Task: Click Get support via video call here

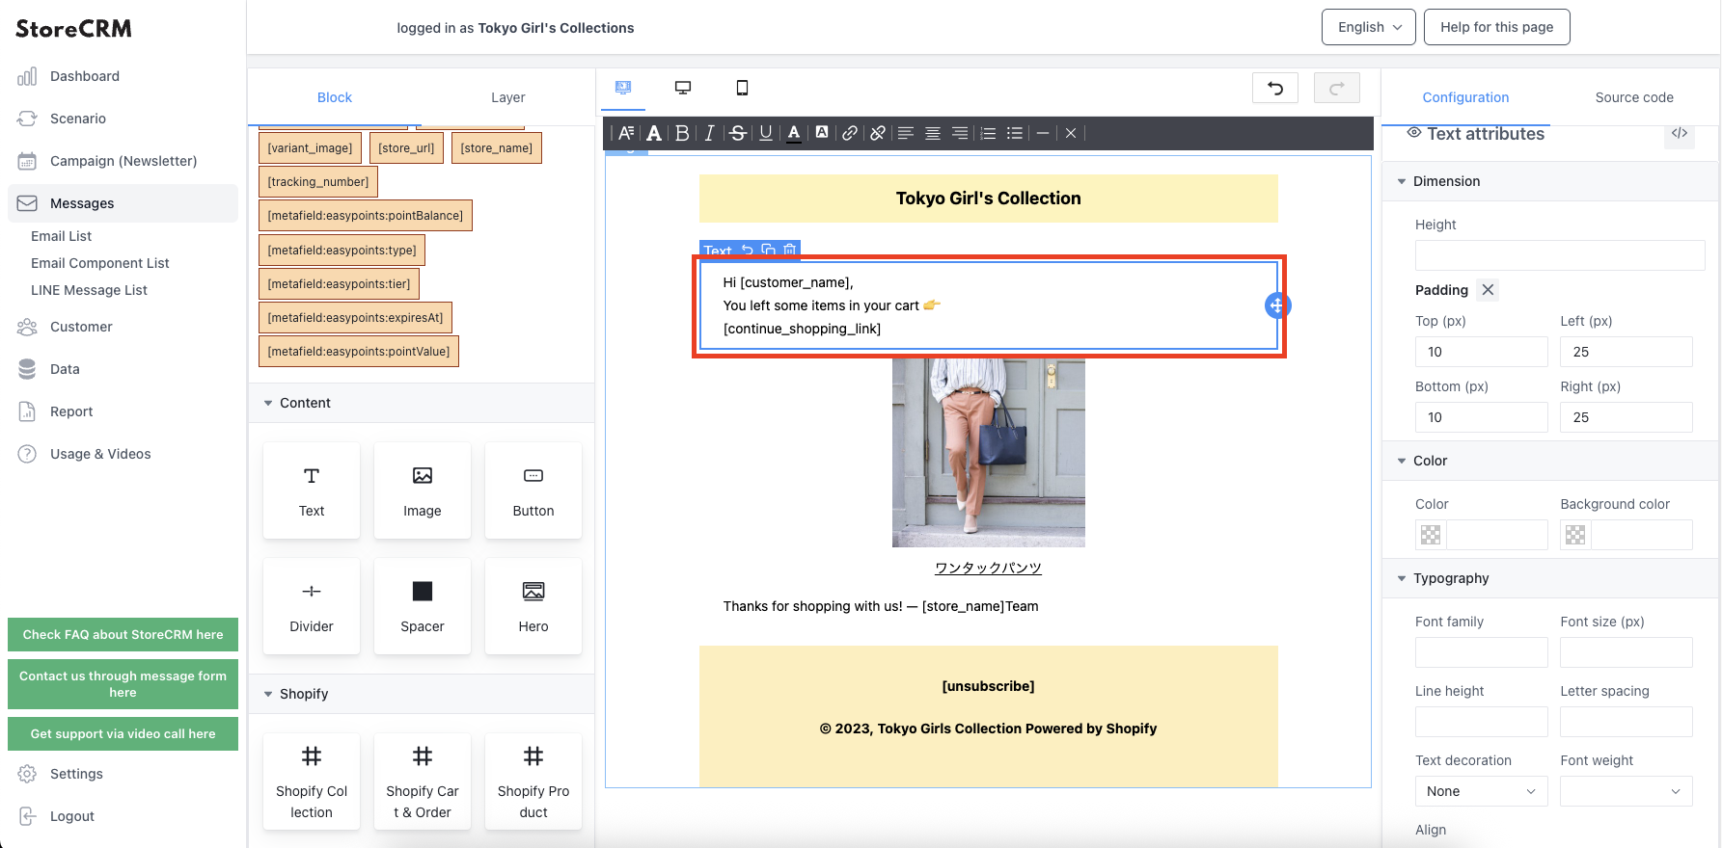Action: tap(123, 733)
